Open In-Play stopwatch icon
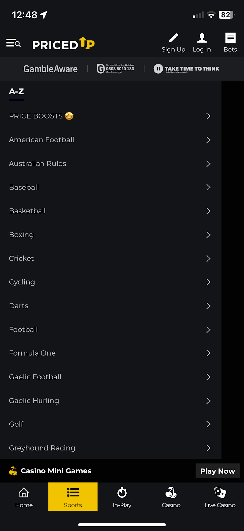Viewport: 244px width, 531px height. click(122, 493)
